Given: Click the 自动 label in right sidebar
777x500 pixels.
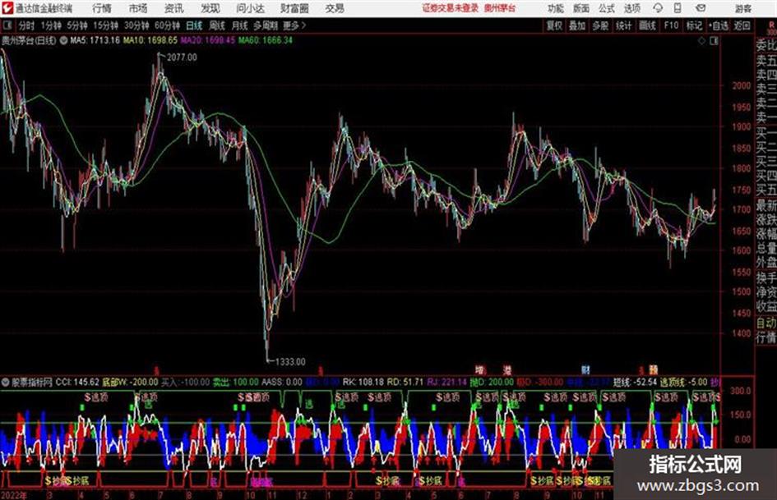Looking at the screenshot, I should (766, 323).
